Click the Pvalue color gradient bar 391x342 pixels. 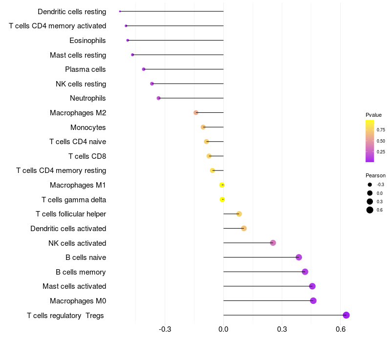370,141
